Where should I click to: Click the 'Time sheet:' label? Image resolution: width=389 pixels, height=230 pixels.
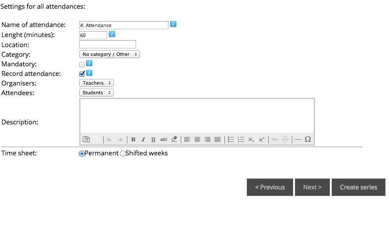19,153
